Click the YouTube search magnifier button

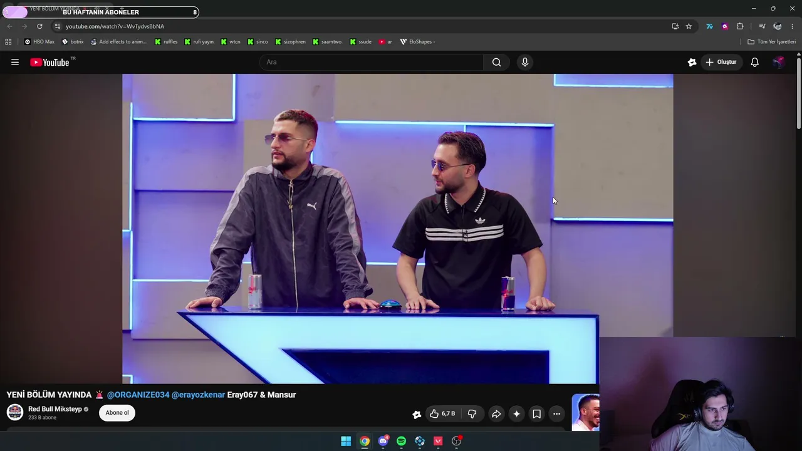pos(496,62)
